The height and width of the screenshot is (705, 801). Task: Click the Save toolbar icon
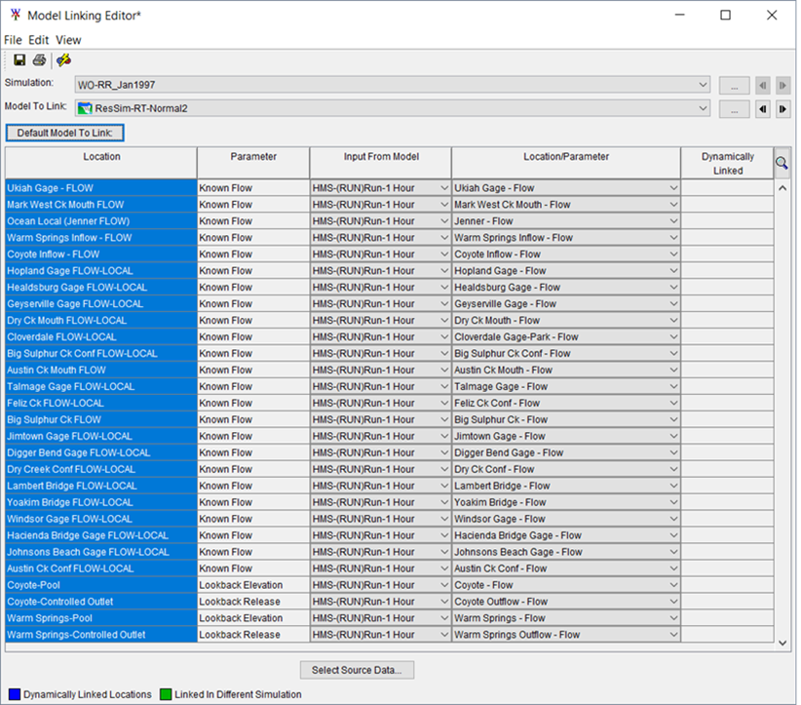[x=18, y=59]
